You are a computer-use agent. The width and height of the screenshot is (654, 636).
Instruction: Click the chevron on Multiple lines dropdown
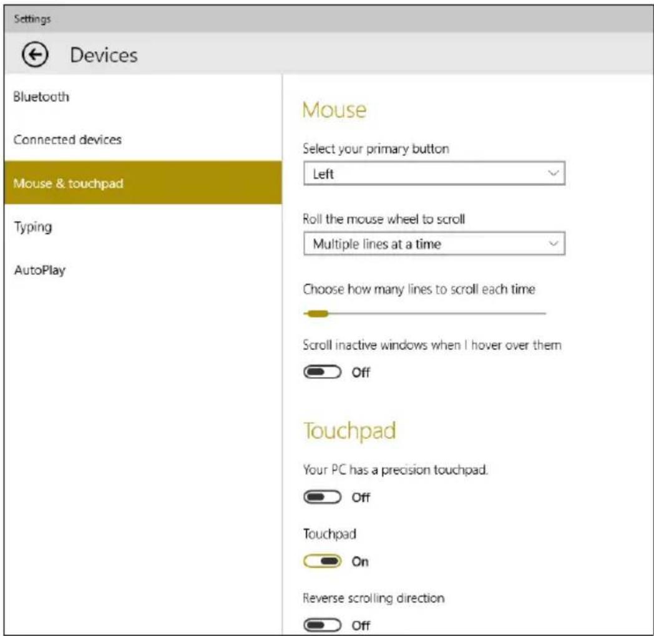point(553,243)
